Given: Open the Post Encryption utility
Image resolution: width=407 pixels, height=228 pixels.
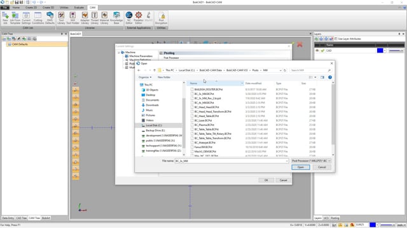Looking at the screenshot, I should tap(161, 18).
